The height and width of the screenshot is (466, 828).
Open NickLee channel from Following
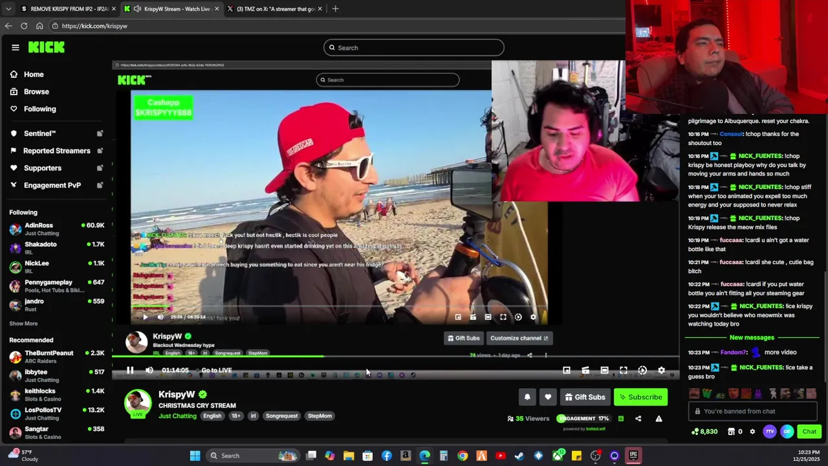tap(56, 267)
